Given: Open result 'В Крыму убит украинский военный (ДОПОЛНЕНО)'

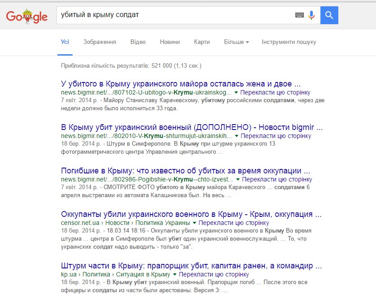Looking at the screenshot, I should pos(192,127).
